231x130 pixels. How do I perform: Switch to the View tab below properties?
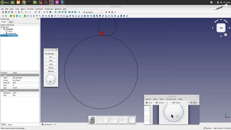tap(3, 125)
